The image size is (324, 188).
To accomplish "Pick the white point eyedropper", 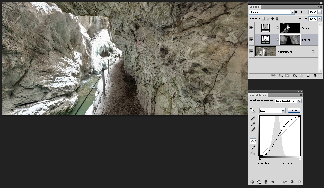I will 253,130.
